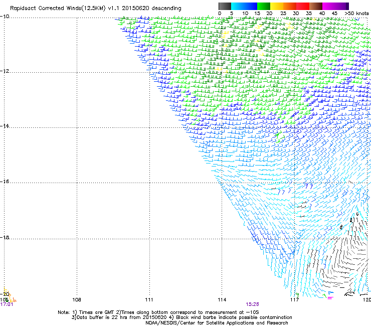Click the grey 0-5 knots legend color

pos(225,6)
